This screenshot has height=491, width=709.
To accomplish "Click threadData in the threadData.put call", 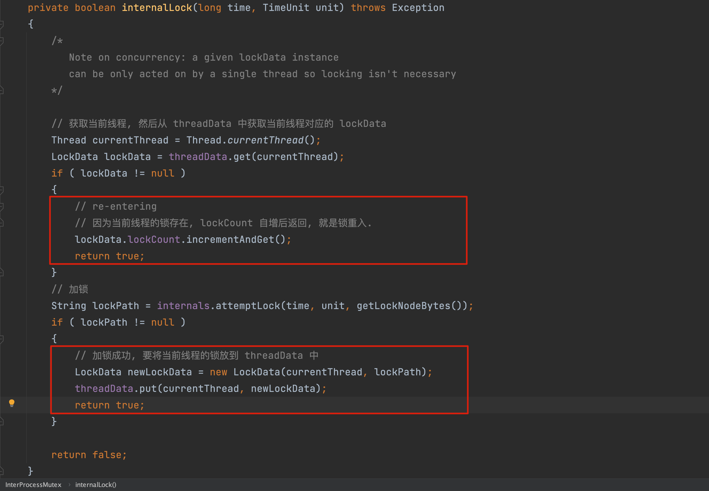I will click(x=104, y=389).
